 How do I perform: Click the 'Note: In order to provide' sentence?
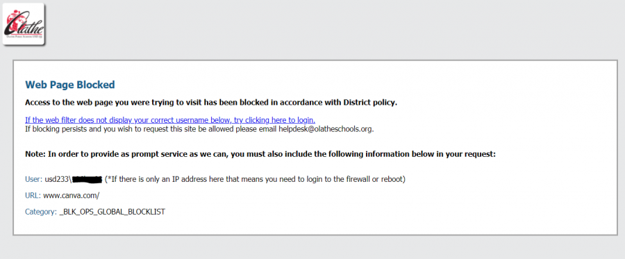coord(260,154)
